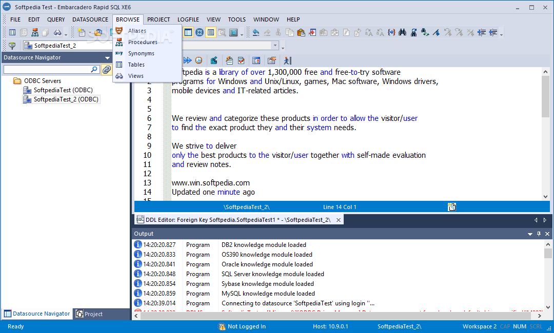Click the curly braces icon in toolbar

(391, 33)
